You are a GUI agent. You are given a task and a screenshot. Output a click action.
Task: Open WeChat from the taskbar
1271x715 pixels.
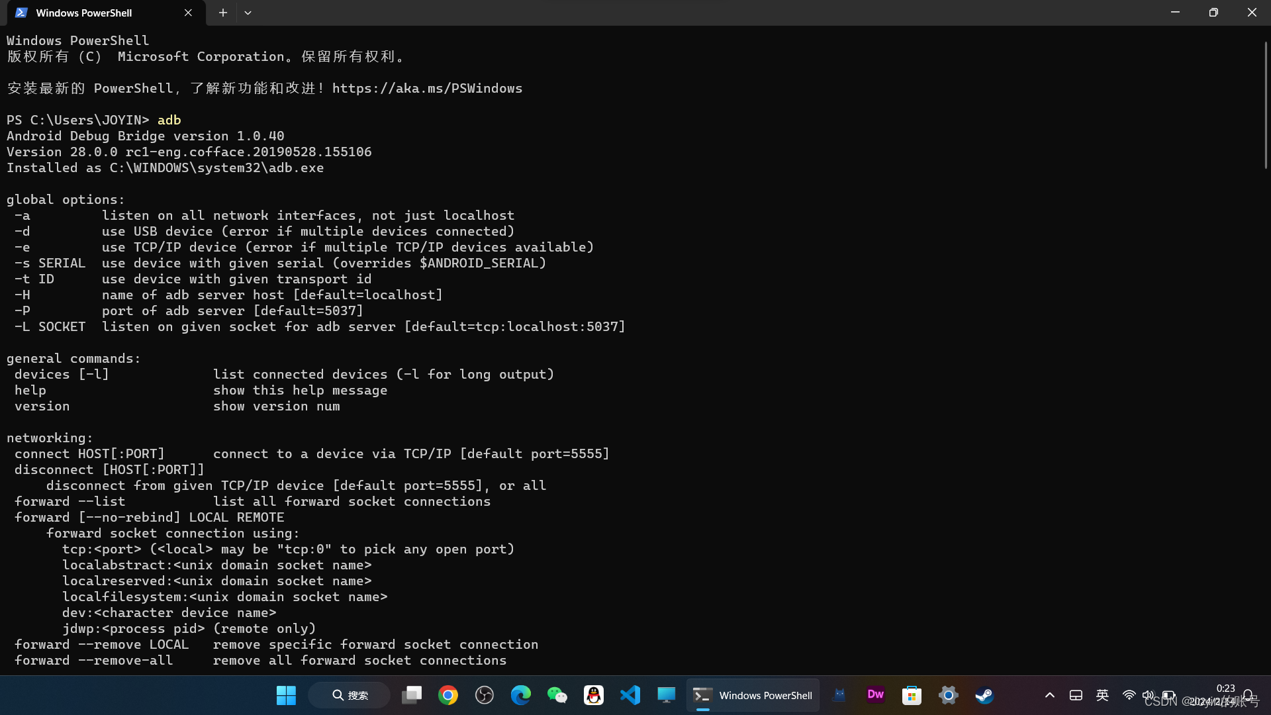(557, 695)
